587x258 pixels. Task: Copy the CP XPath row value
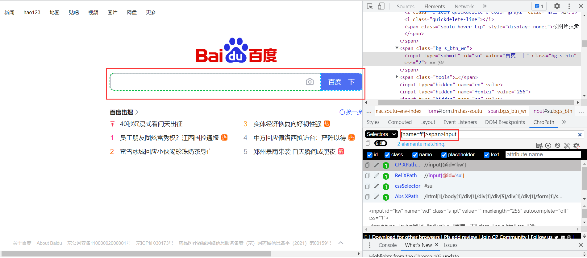[367, 165]
